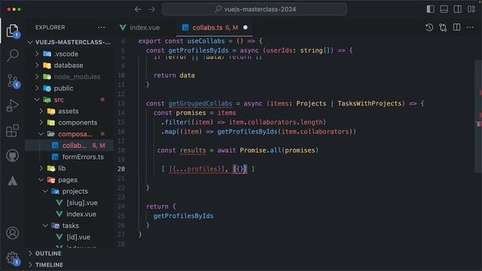Click the useCollabs identifier on line 4
Screen dimensions: 482x271
206,41
